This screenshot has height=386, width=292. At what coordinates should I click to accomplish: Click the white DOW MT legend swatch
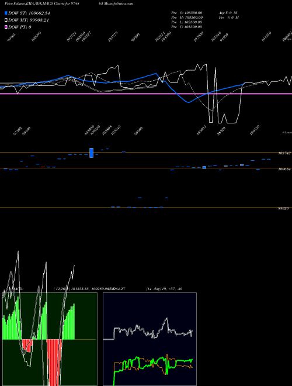[x=6, y=20]
